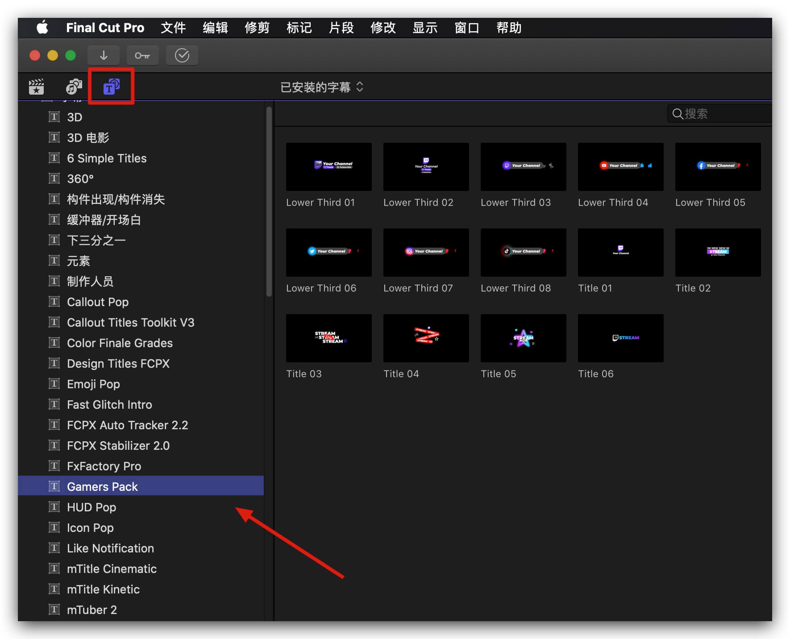Show the photos and audio sidebar icon

pos(74,87)
